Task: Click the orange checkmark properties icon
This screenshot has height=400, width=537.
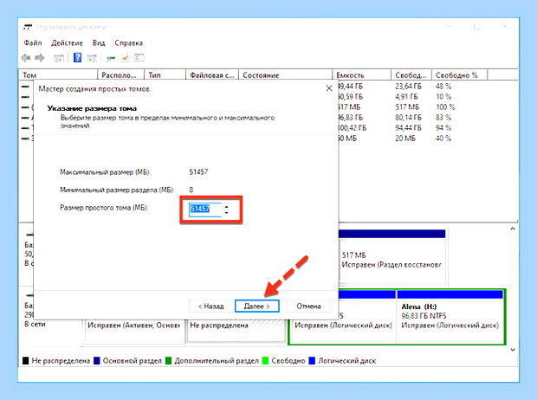Action: pos(125,58)
